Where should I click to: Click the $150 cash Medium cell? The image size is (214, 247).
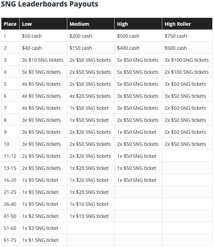(x=91, y=48)
